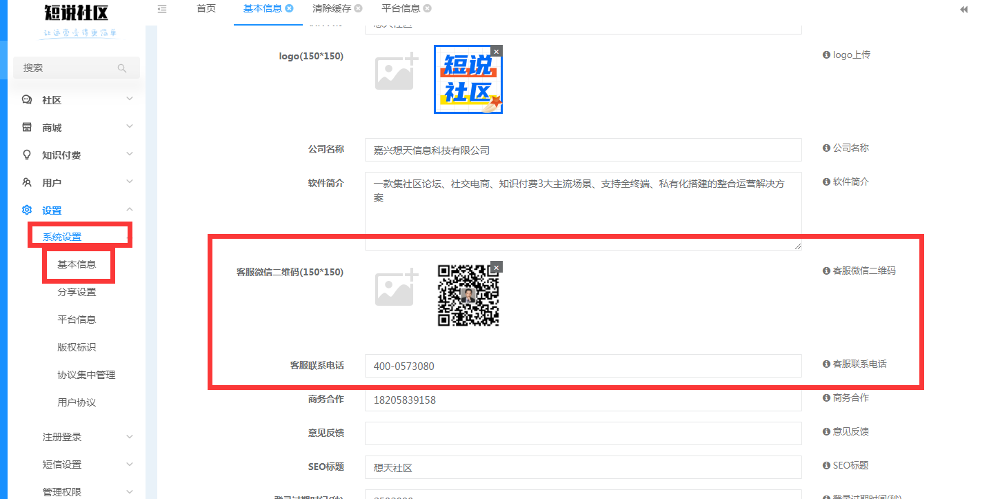This screenshot has height=499, width=989.
Task: Click the 公司名称 input field
Action: coord(583,150)
